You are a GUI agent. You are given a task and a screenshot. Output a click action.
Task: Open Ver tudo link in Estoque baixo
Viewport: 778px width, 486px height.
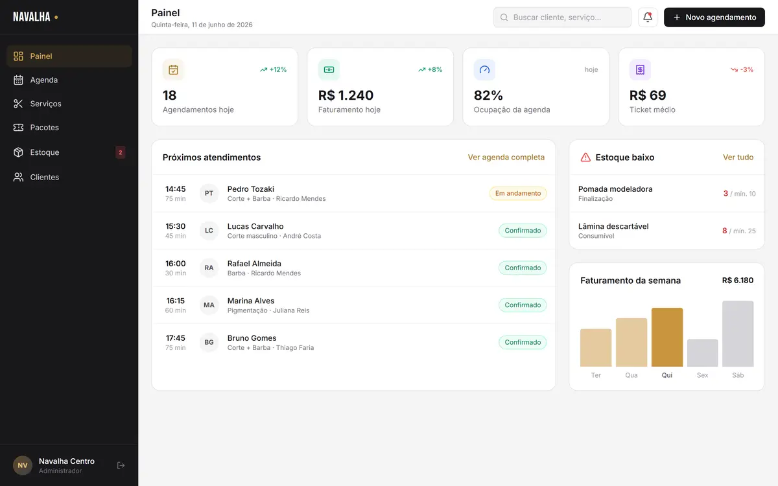(x=738, y=157)
